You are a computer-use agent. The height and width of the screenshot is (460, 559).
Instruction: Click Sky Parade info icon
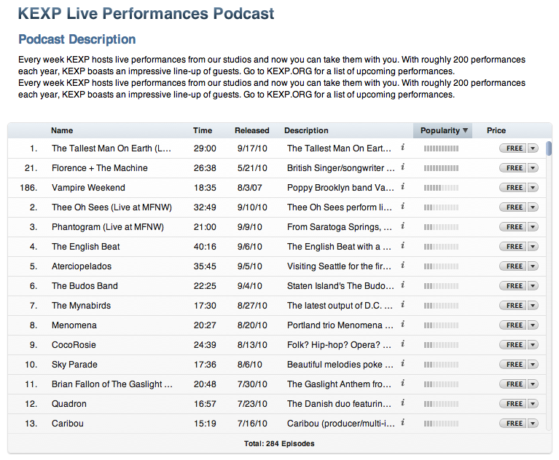tap(402, 363)
